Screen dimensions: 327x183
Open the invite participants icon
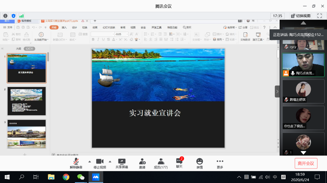[142, 163]
